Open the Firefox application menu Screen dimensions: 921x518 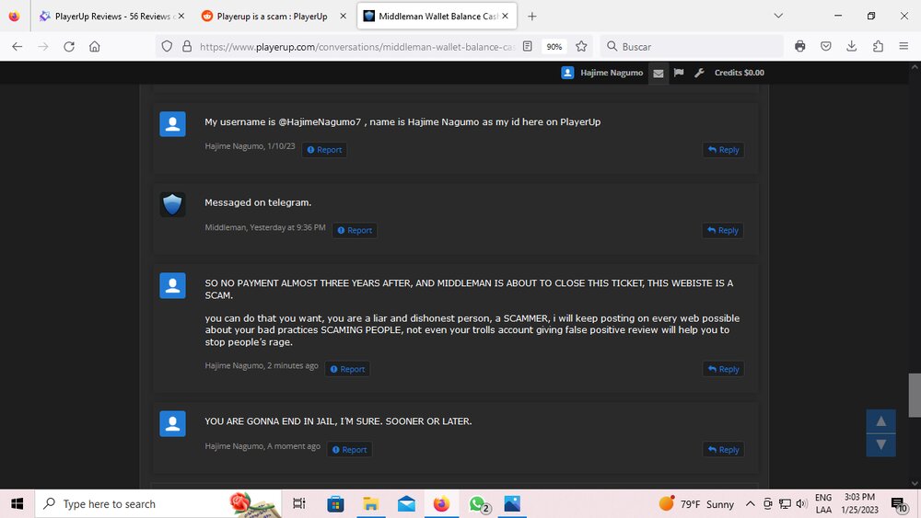904,46
